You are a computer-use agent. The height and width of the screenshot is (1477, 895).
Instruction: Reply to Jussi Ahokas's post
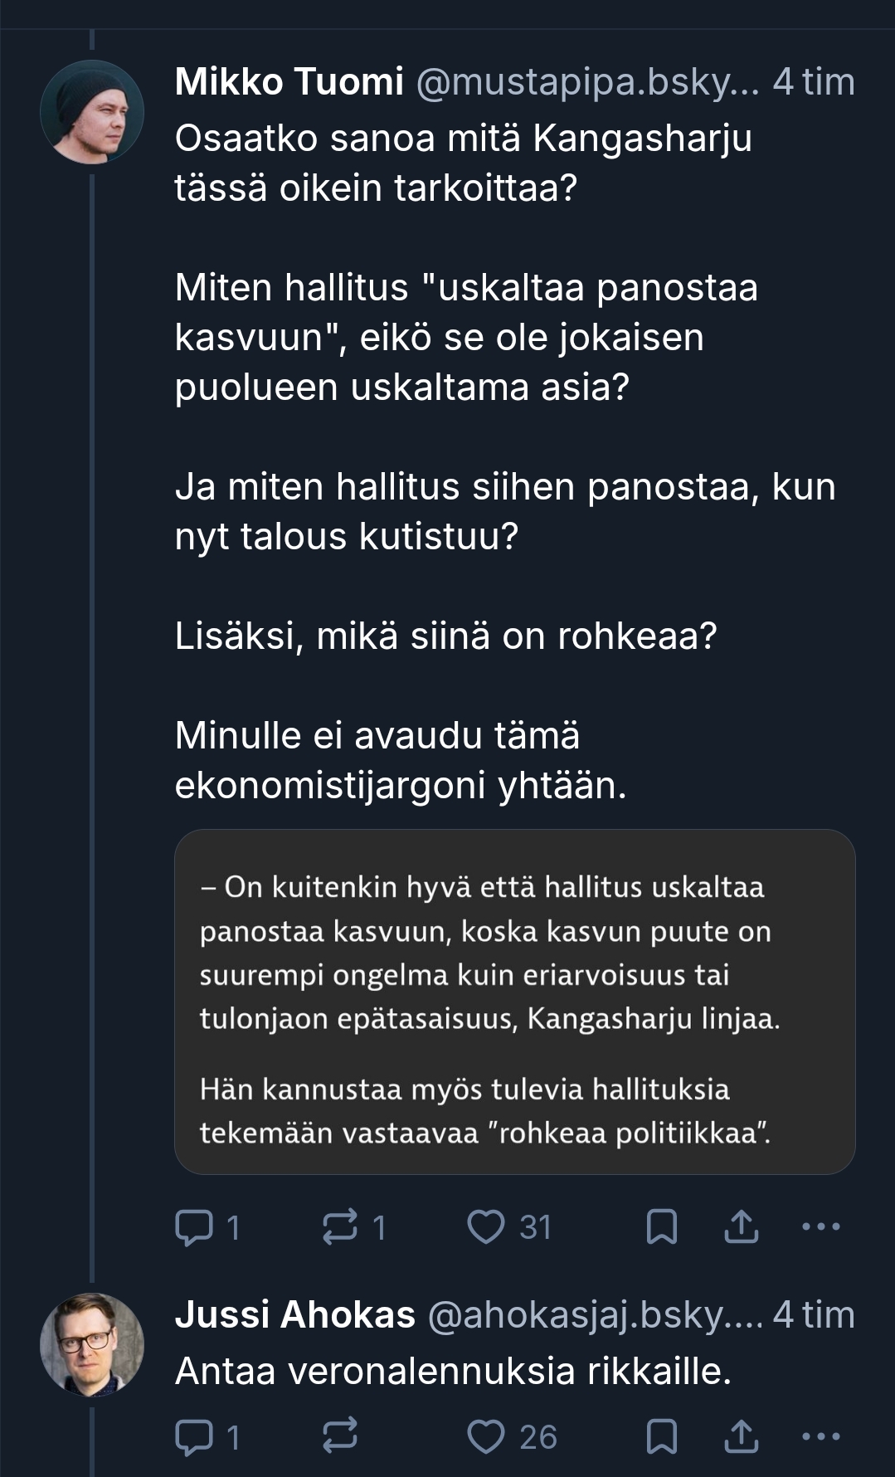coord(194,1437)
